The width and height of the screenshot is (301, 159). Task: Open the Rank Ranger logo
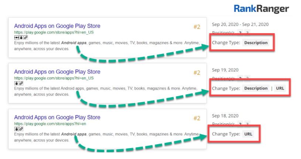click(261, 9)
